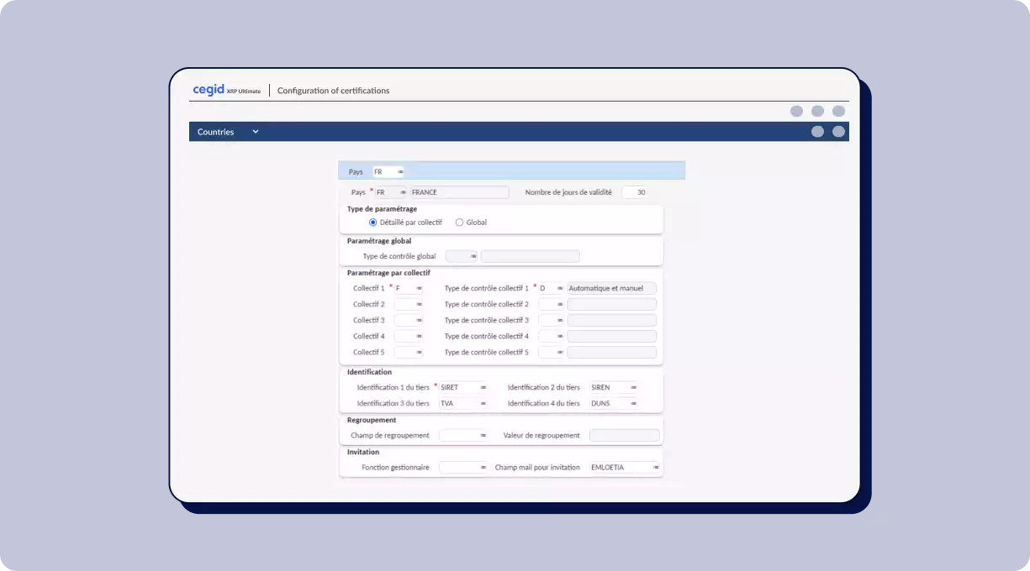Expand the Countries dropdown chevron

[256, 132]
